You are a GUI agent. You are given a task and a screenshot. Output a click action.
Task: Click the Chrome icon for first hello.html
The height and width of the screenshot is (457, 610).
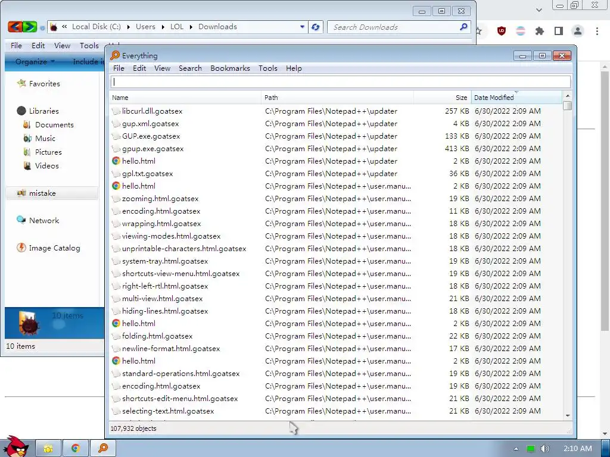click(116, 161)
